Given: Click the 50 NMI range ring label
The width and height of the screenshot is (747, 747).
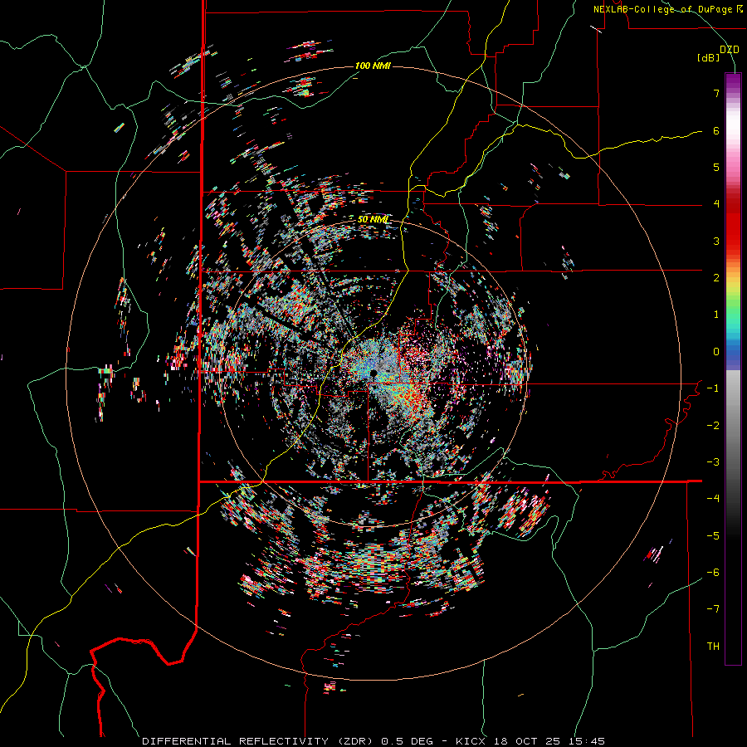Looking at the screenshot, I should [373, 219].
